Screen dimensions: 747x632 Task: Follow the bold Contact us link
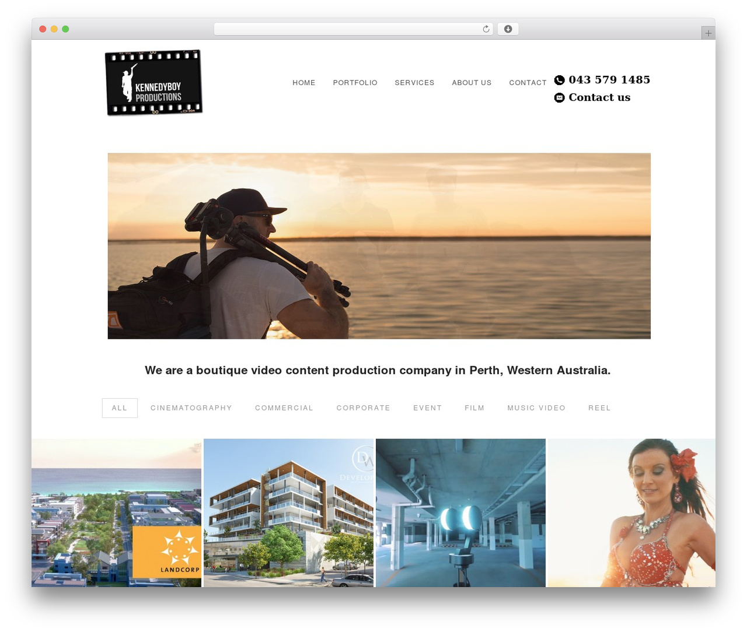pos(599,97)
